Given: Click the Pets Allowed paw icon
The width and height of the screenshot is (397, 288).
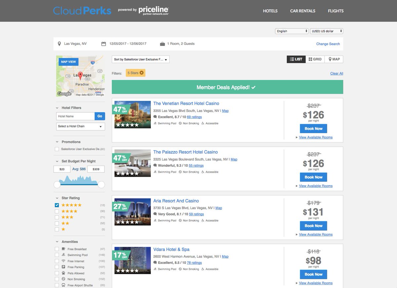Looking at the screenshot, I should coord(64,273).
